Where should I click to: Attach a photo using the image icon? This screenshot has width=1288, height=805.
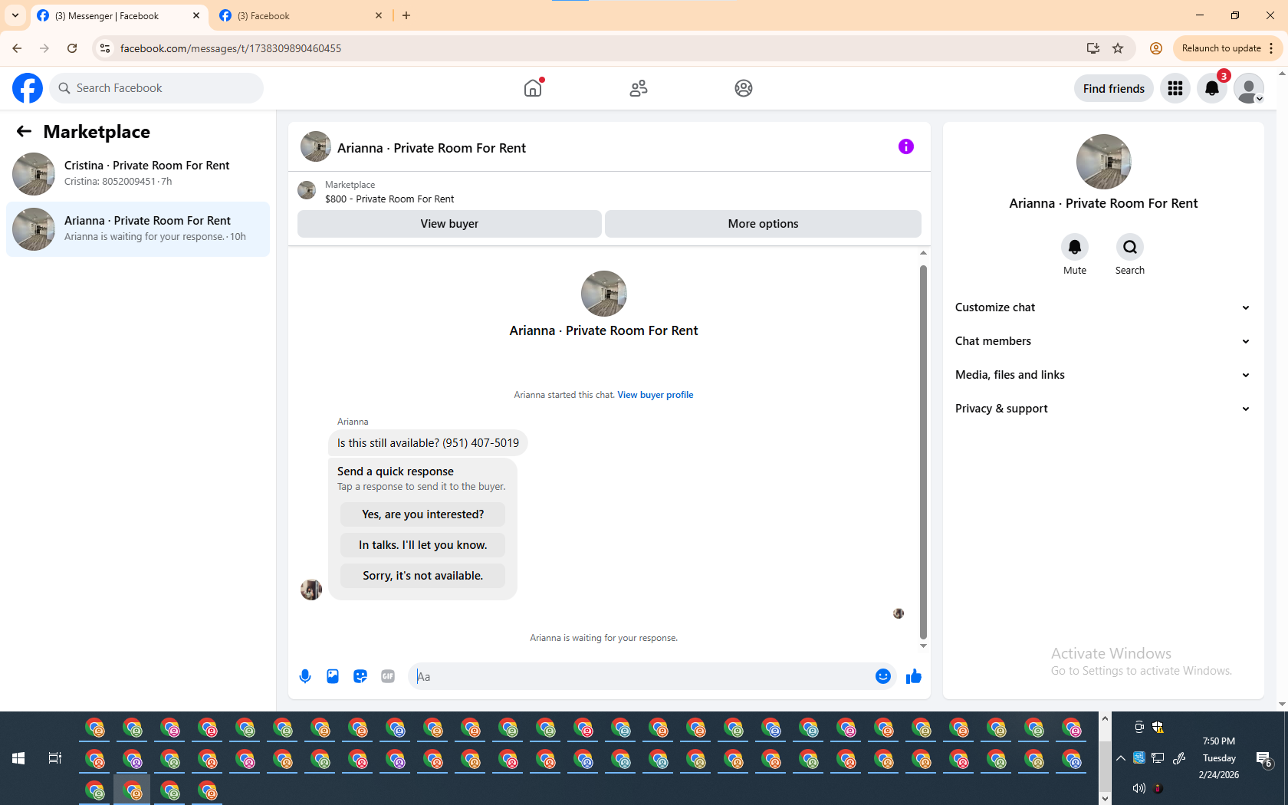click(333, 676)
